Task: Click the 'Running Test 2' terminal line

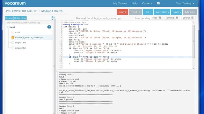Action: [x=66, y=106]
